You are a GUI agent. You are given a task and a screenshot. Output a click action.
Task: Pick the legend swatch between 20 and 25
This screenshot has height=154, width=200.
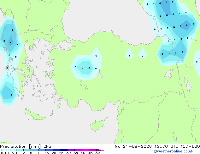[56, 150]
